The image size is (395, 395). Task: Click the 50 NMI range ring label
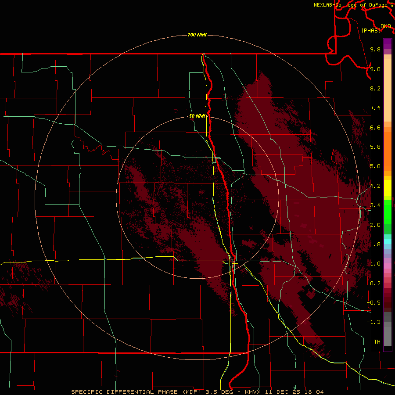pyautogui.click(x=197, y=116)
